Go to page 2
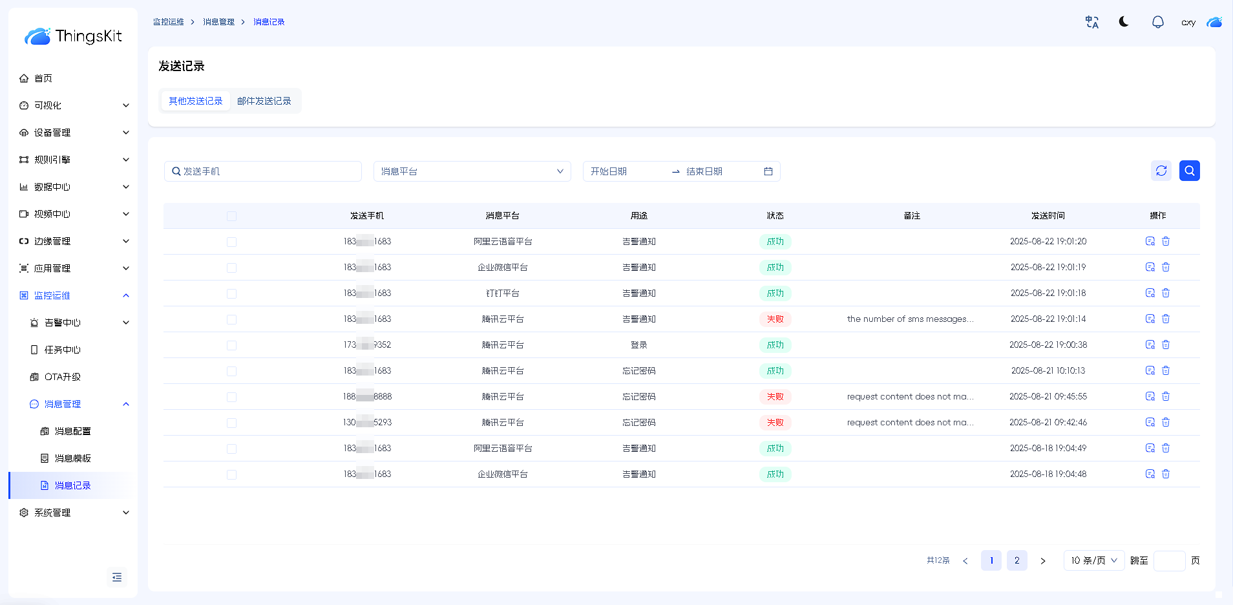Viewport: 1233px width, 605px height. pyautogui.click(x=1017, y=560)
